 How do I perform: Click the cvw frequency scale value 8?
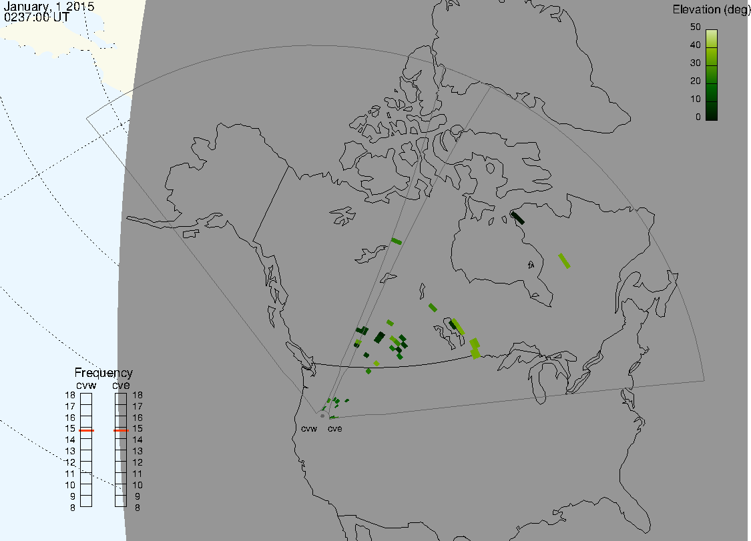73,508
